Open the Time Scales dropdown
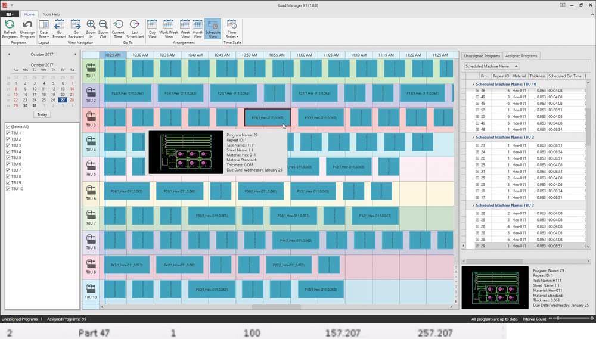The width and height of the screenshot is (596, 339). click(x=232, y=29)
